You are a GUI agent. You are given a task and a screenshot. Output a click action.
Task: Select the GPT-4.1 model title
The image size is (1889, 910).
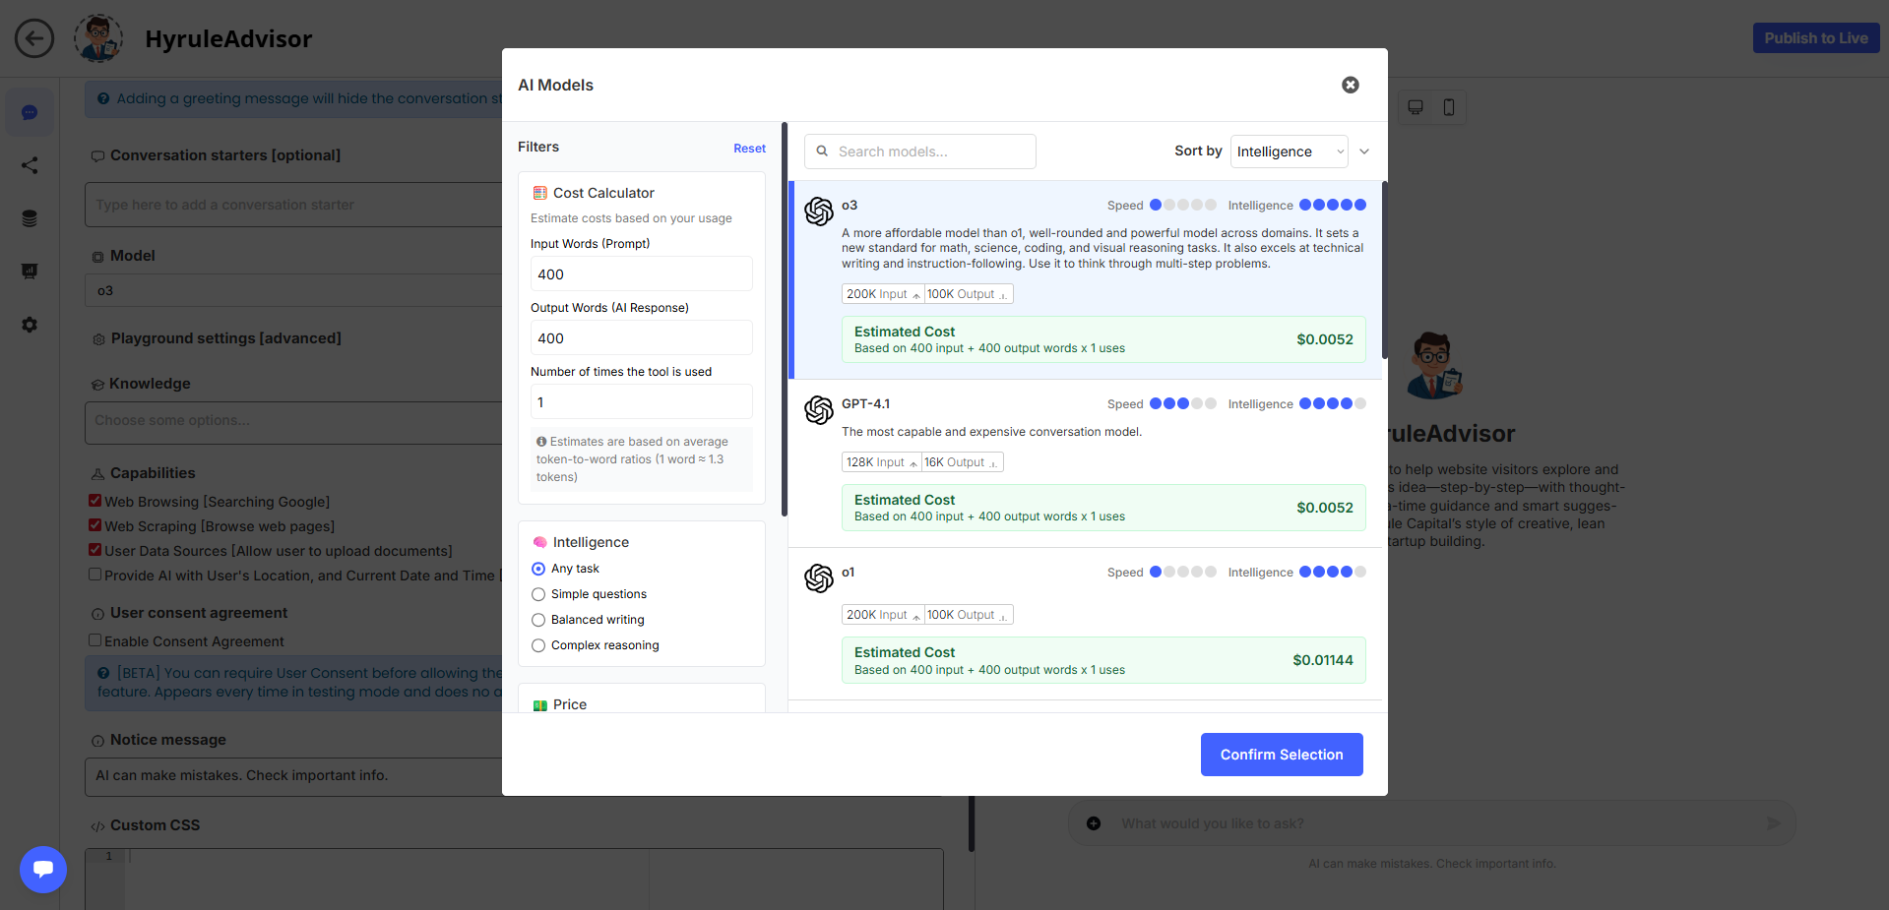pos(865,403)
